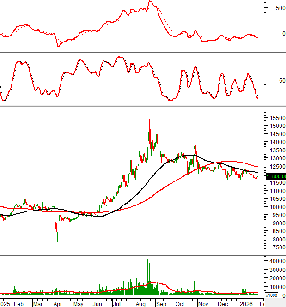Select the Nov label on time axis
This screenshot has height=307, width=286.
[x=203, y=304]
